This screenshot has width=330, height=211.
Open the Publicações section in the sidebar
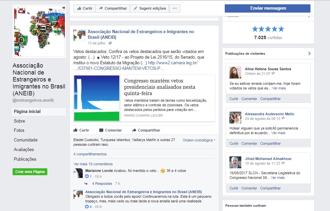25,159
